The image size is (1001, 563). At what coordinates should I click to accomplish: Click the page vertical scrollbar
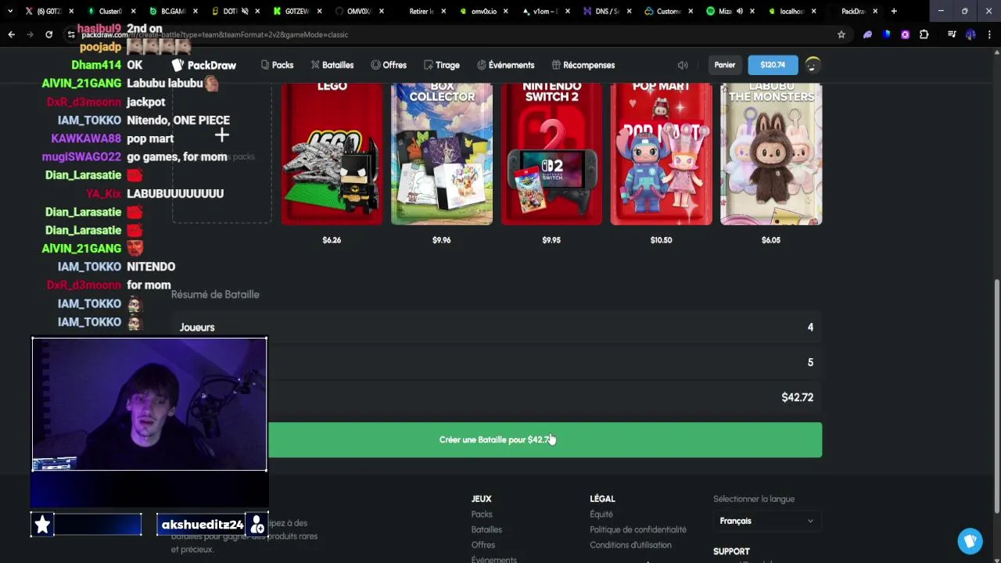[996, 397]
